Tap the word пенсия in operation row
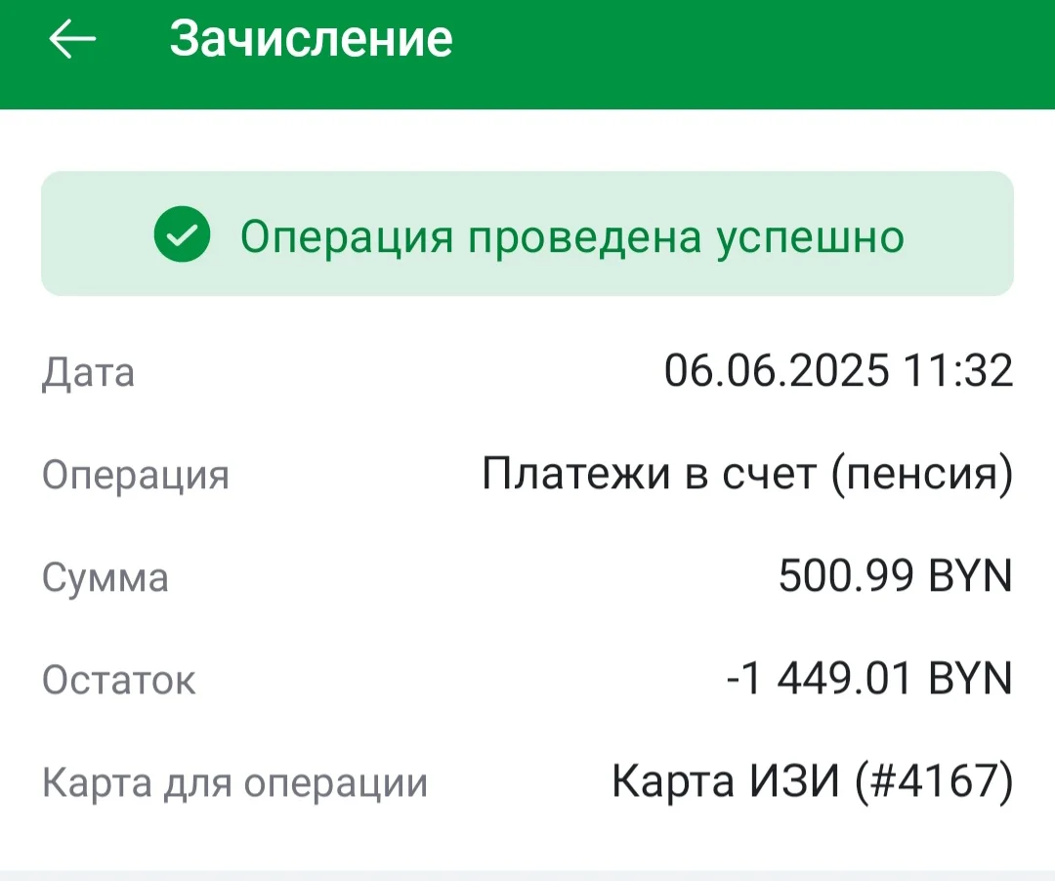 pos(922,476)
